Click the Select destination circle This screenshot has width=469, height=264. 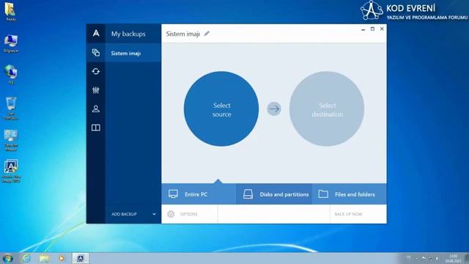point(327,109)
